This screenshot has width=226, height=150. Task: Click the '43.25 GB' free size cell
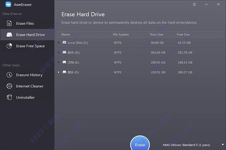184,43
